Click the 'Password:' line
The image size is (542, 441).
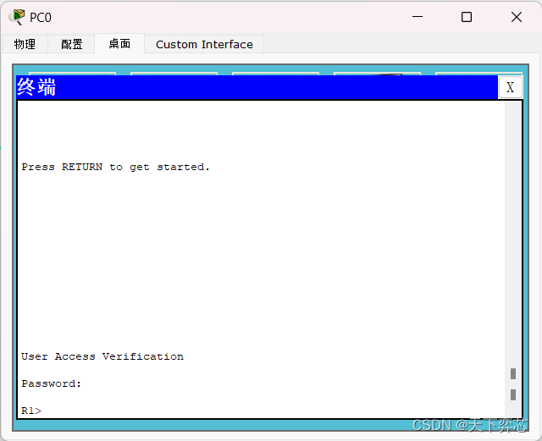51,383
